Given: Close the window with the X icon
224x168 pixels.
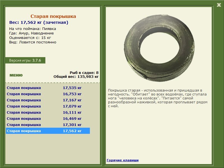Looking at the screenshot, I should (219, 5).
